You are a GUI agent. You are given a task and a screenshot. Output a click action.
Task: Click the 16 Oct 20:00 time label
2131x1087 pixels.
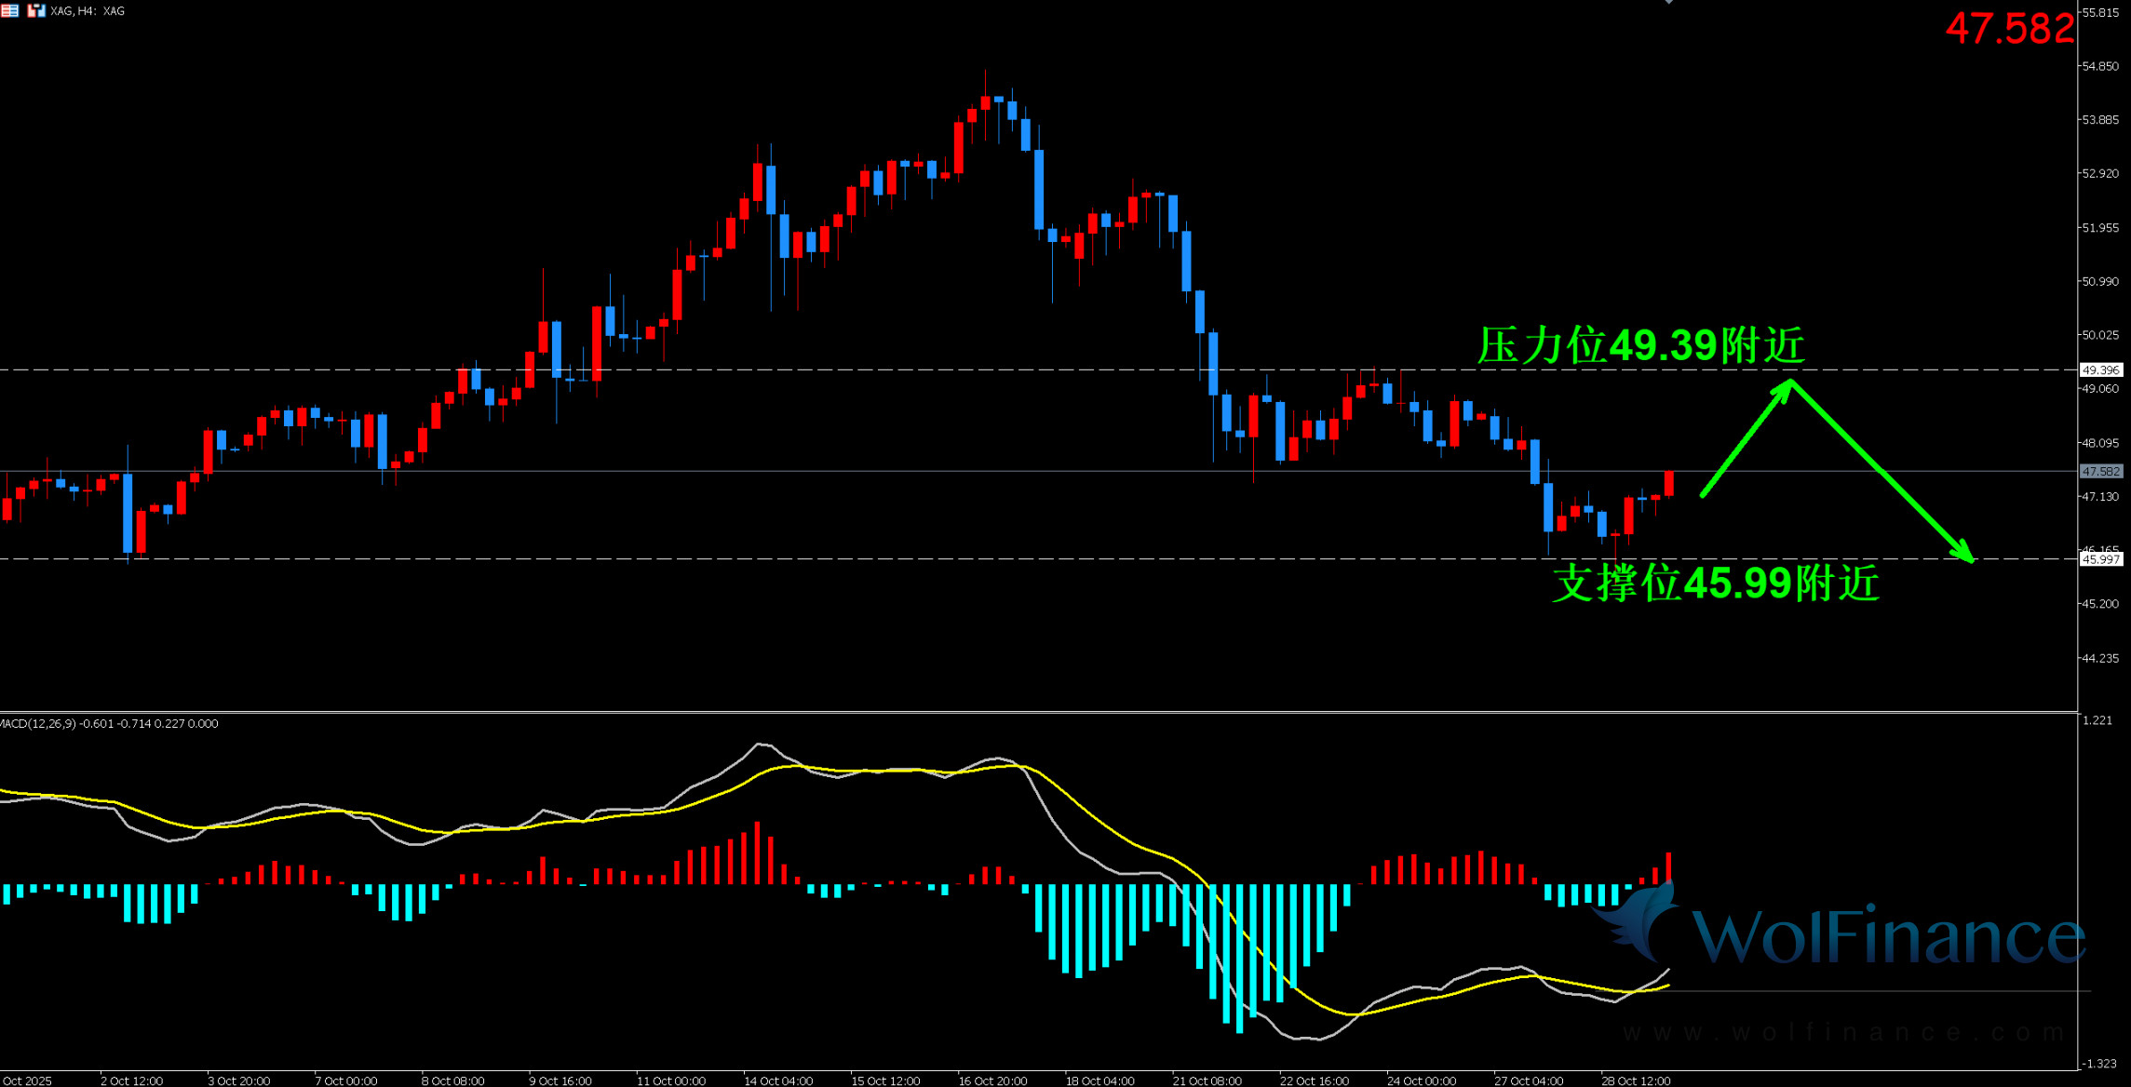click(992, 1080)
